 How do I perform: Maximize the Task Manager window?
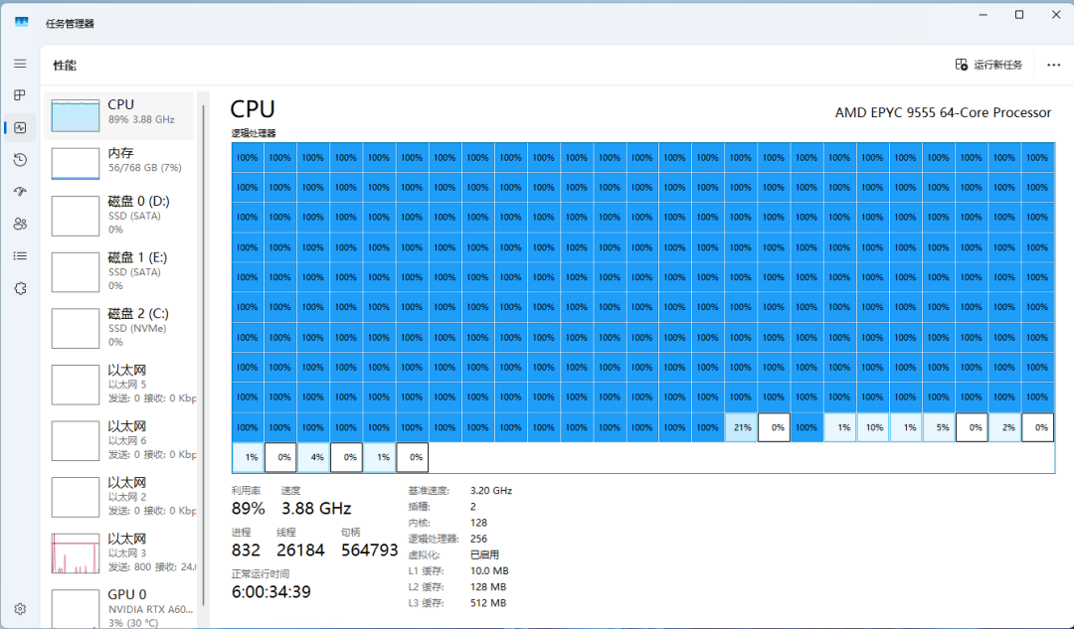click(1019, 14)
